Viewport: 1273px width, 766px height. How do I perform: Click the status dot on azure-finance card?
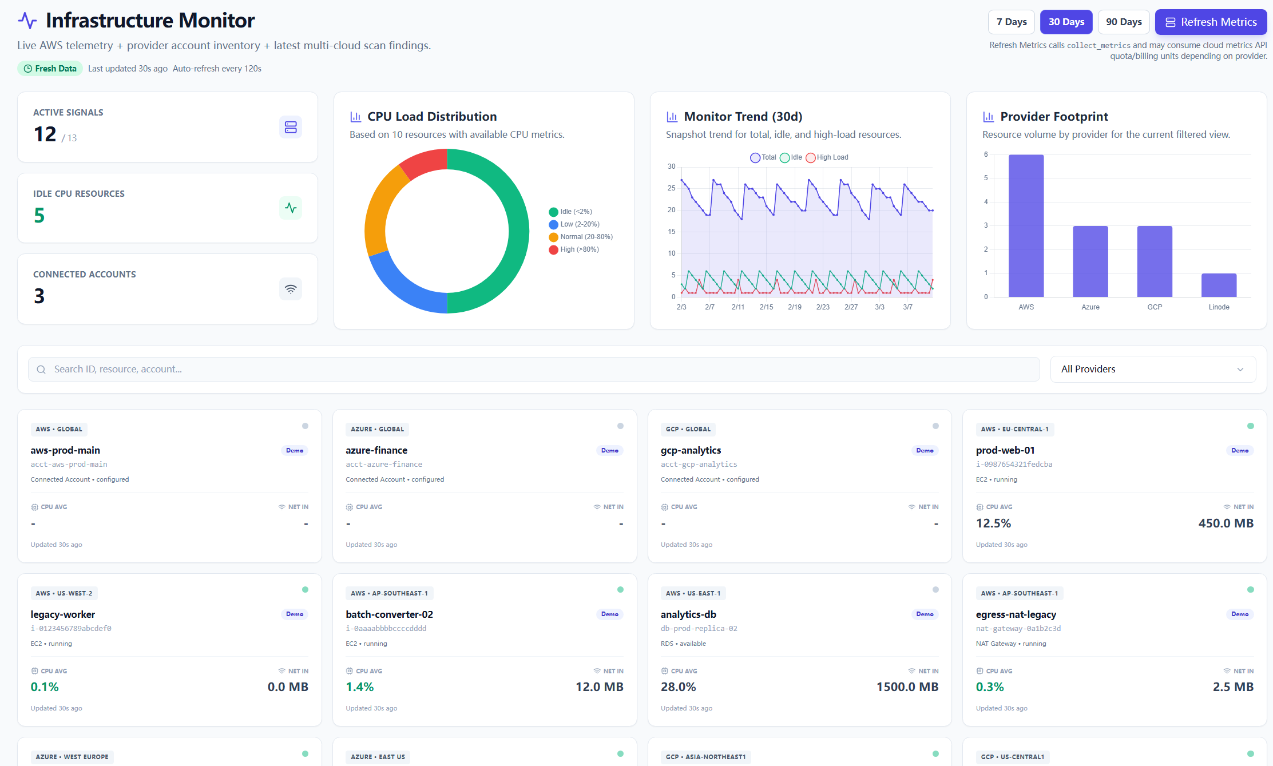pos(620,426)
